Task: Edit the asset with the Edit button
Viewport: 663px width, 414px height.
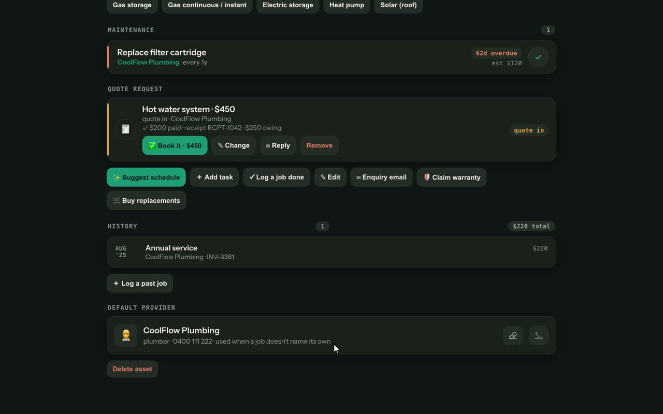Action: click(330, 177)
